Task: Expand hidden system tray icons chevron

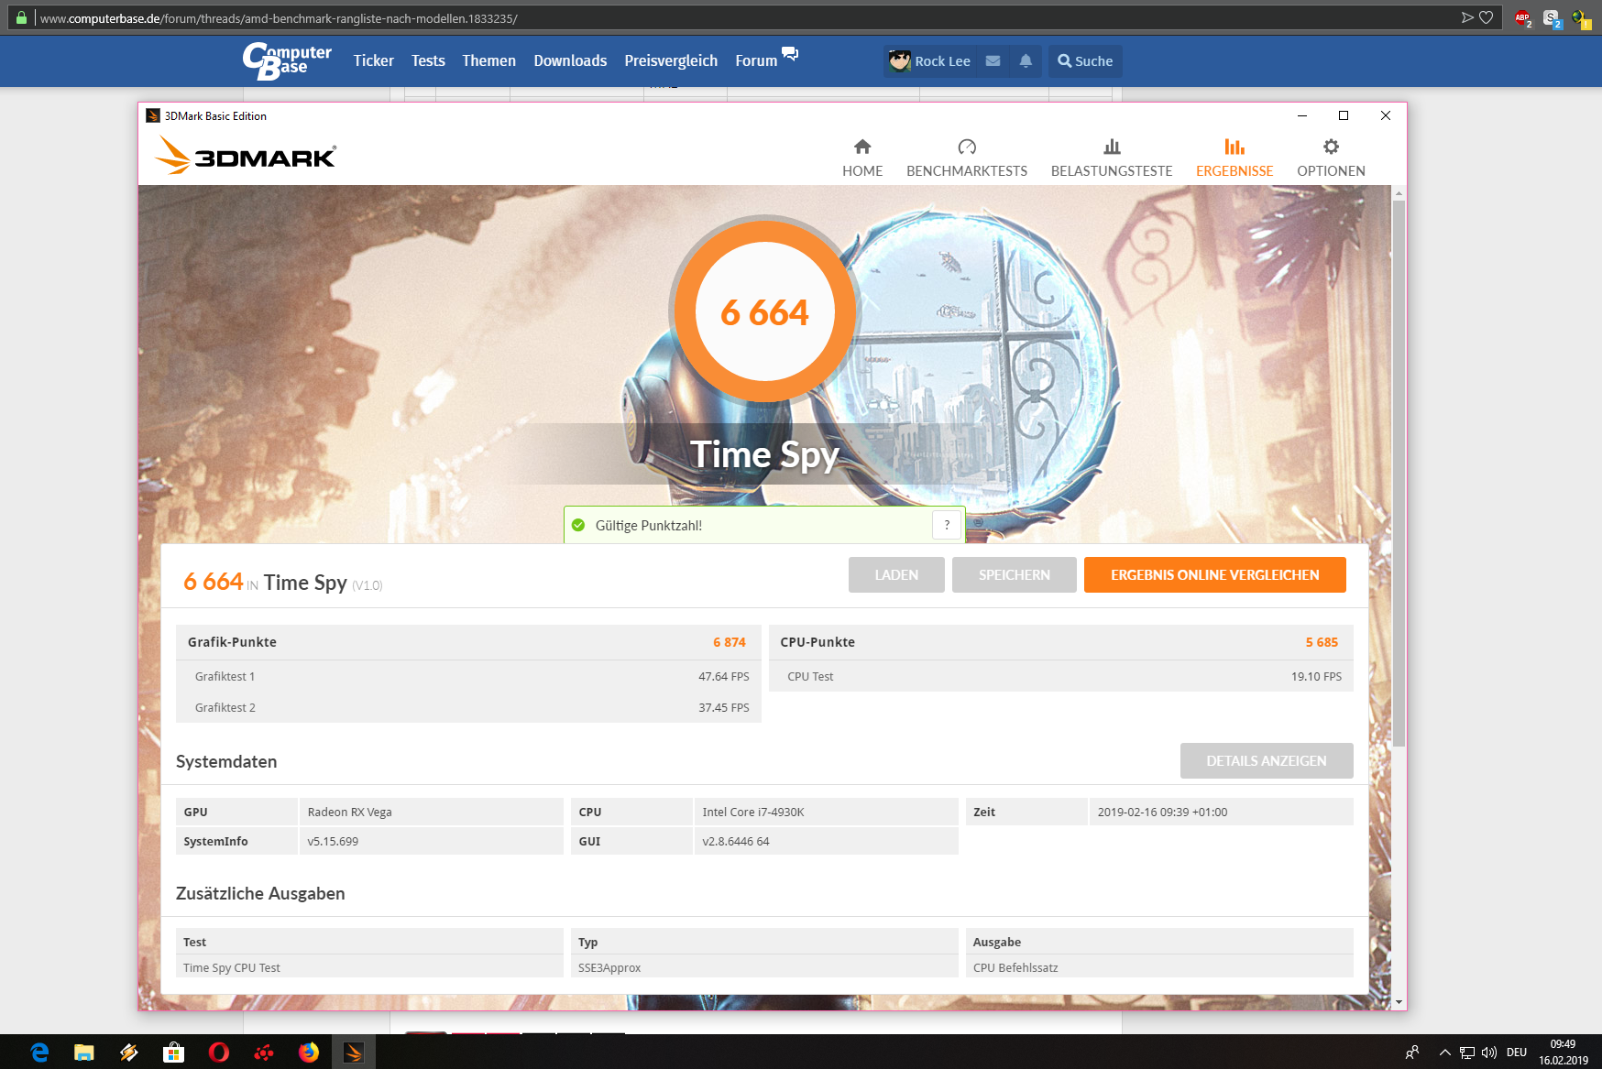Action: (x=1445, y=1053)
